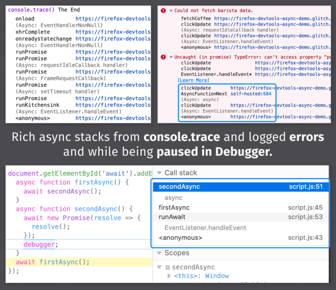Open the self-hosted:684 source link
Screen dimensions: 336x290
pyautogui.click(x=251, y=94)
